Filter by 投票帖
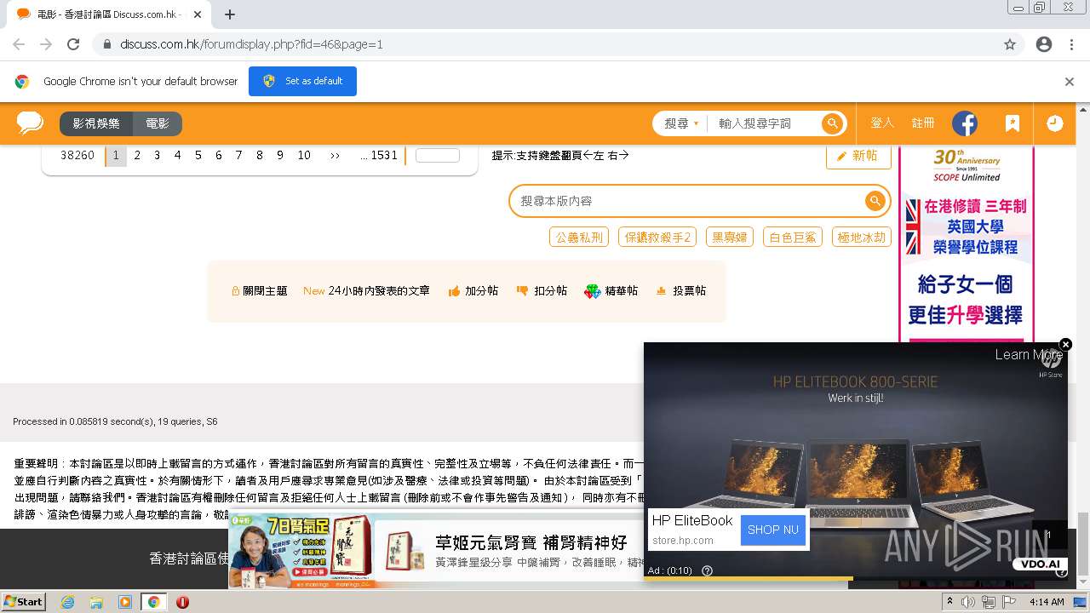Screen dimensions: 1090x613 (680, 291)
